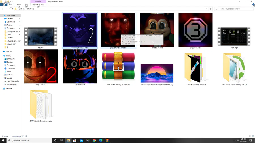Select jolly3-v1.0.3.exe icon
The width and height of the screenshot is (255, 143).
(195, 30)
